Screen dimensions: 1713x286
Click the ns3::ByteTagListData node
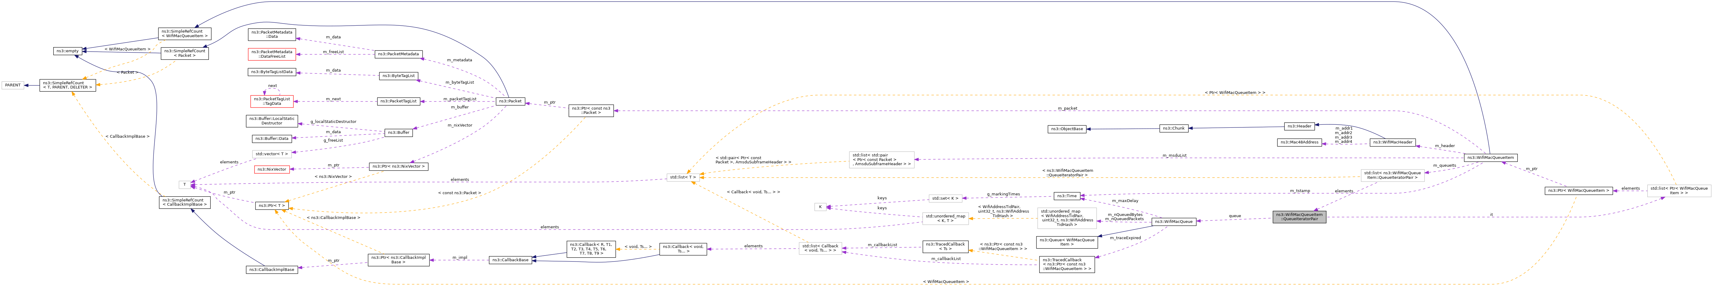click(x=272, y=72)
